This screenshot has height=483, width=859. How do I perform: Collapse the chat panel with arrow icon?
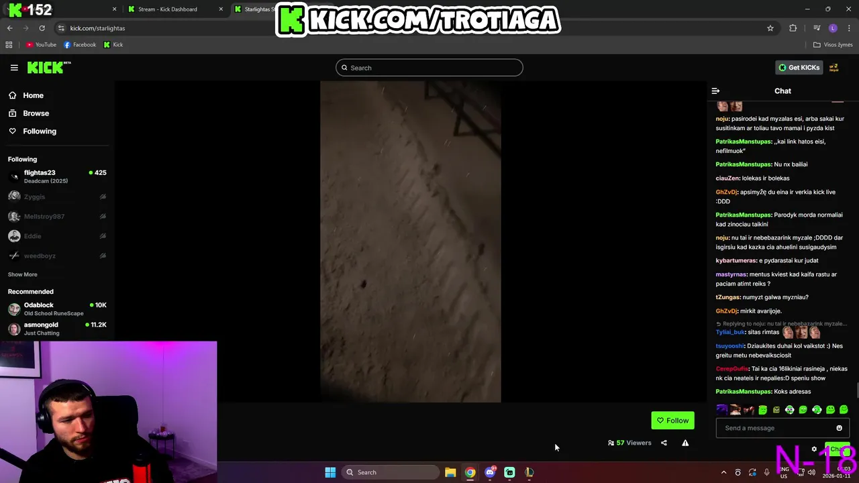pyautogui.click(x=715, y=91)
